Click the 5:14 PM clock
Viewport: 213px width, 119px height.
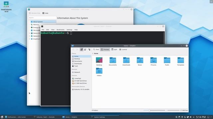[x=201, y=117]
